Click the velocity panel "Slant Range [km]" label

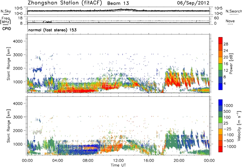pos(8,126)
